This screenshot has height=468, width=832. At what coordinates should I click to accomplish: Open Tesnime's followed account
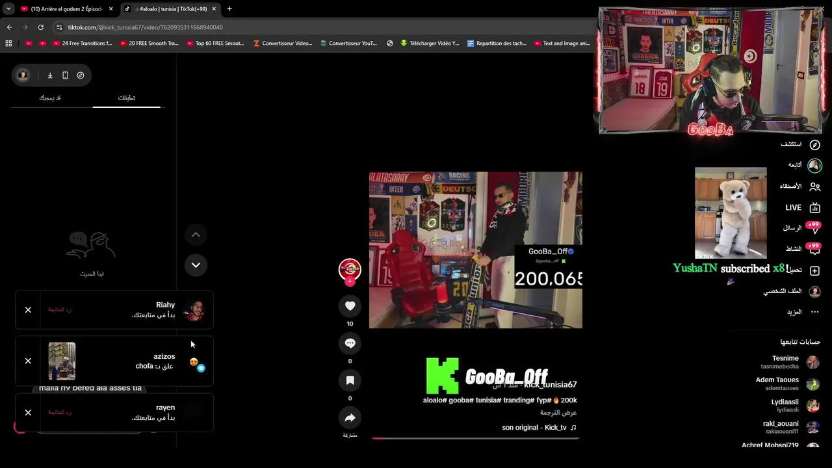[790, 362]
